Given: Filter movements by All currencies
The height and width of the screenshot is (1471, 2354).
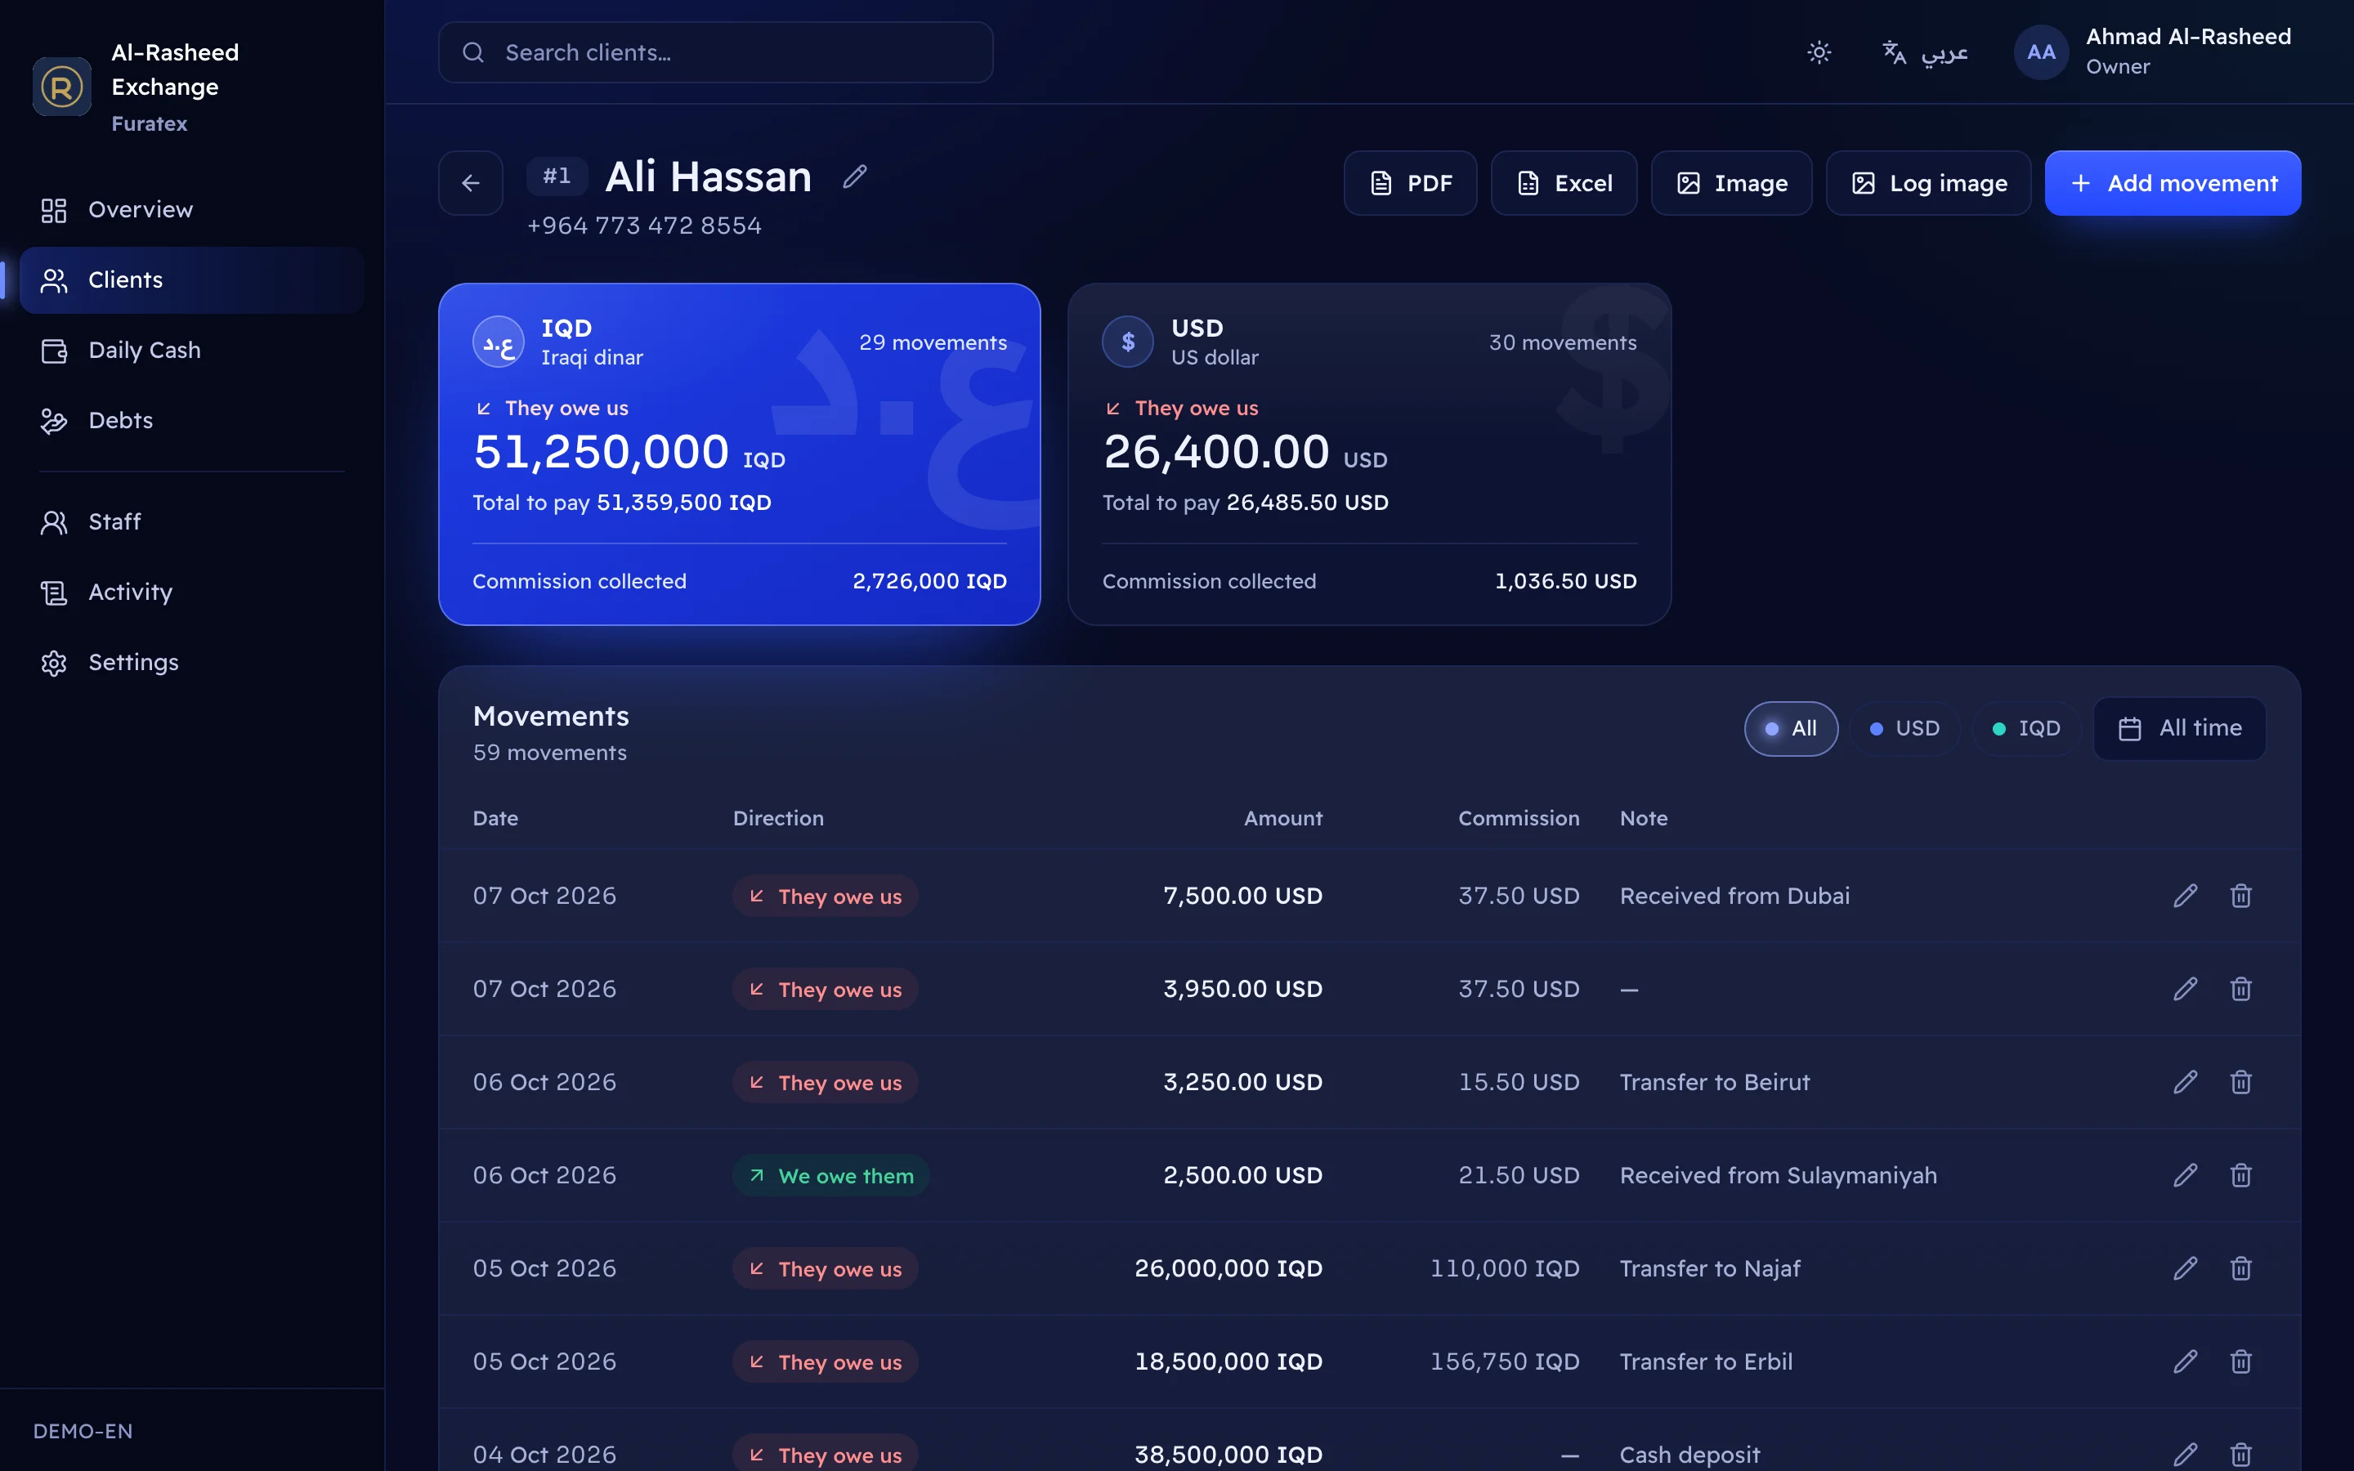Looking at the screenshot, I should (x=1791, y=729).
